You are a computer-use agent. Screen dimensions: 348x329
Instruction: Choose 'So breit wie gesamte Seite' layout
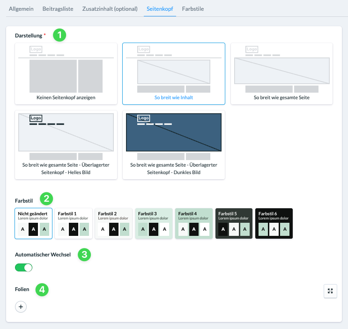click(281, 73)
